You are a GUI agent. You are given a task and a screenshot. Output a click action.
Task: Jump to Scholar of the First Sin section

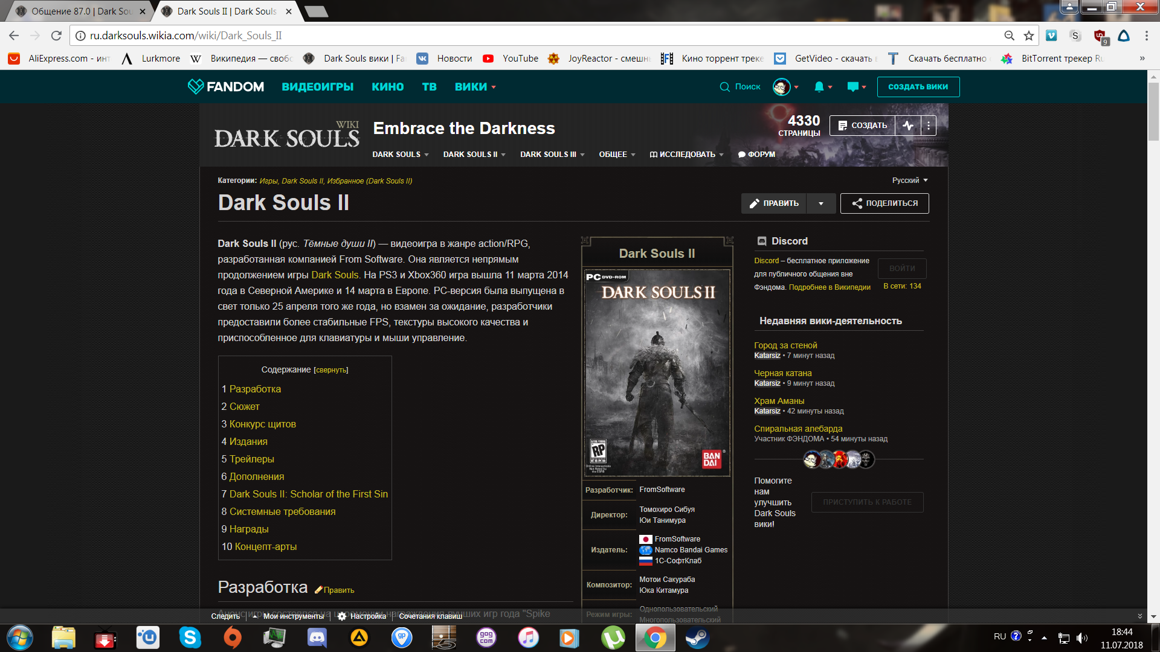[309, 494]
